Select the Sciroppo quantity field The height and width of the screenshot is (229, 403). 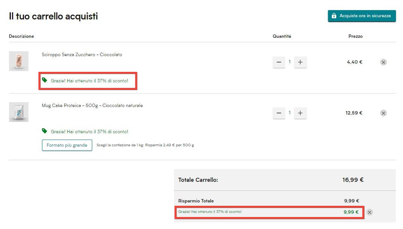(289, 62)
